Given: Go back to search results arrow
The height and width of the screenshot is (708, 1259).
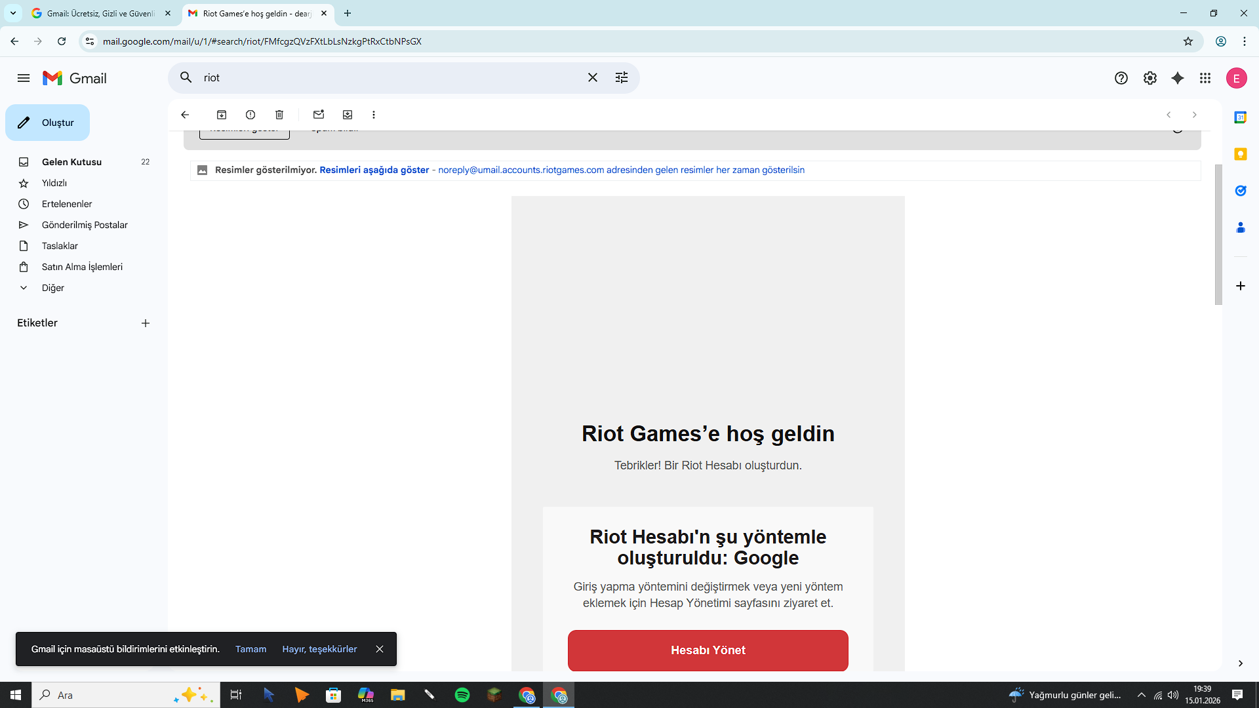Looking at the screenshot, I should [x=185, y=115].
